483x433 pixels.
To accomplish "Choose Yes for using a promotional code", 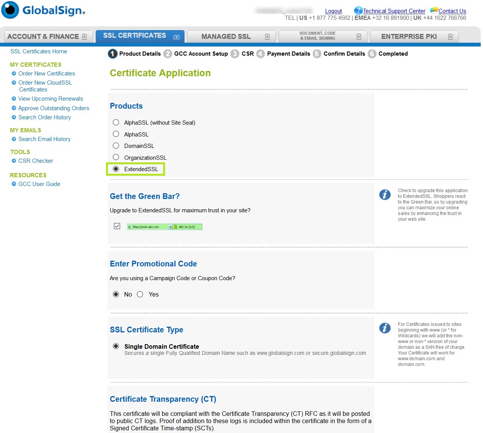I will 140,294.
